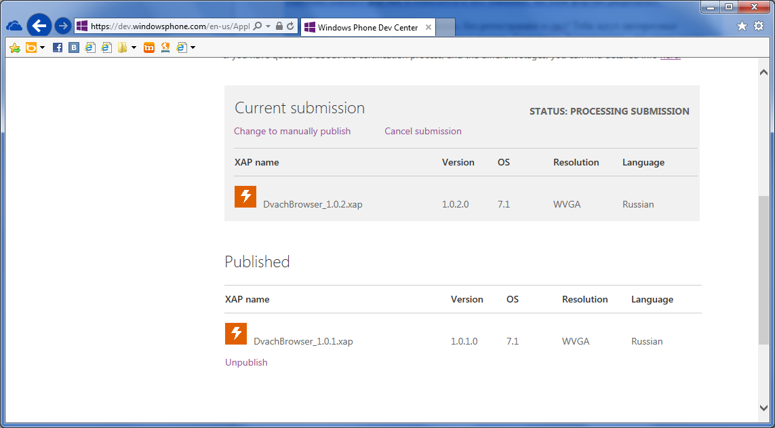Click the site favicon in the address bar
The width and height of the screenshot is (775, 428).
82,26
